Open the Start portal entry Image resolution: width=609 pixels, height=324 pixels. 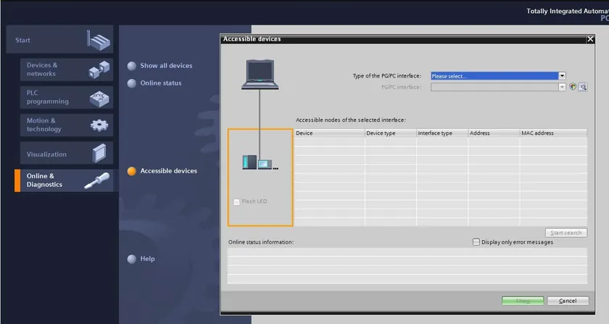(x=59, y=40)
